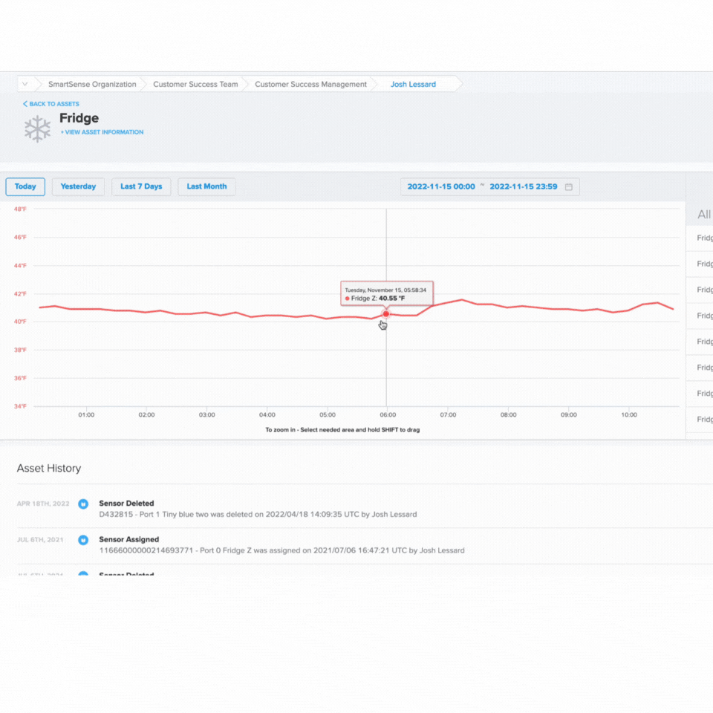This screenshot has width=713, height=713.
Task: Edit start date 2022-11-15 00:00
Action: tap(441, 186)
